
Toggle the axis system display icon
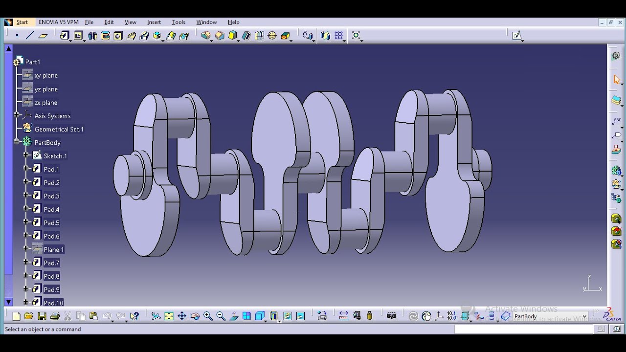point(439,316)
